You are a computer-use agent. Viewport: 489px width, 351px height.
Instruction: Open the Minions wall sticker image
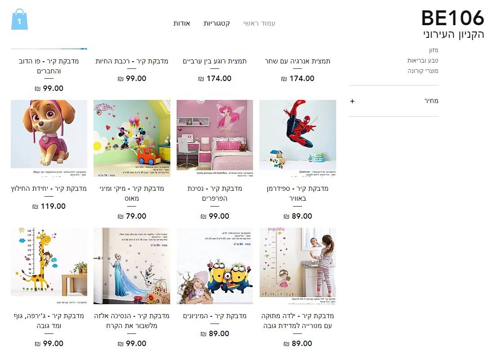point(215,266)
